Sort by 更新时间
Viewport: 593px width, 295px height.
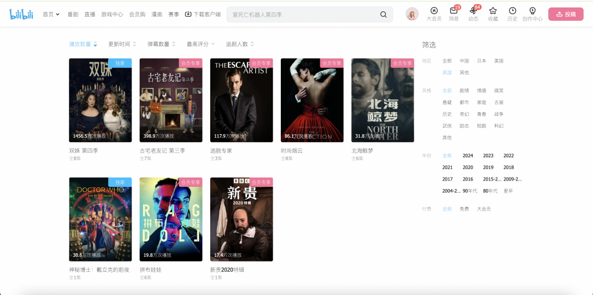(x=122, y=44)
